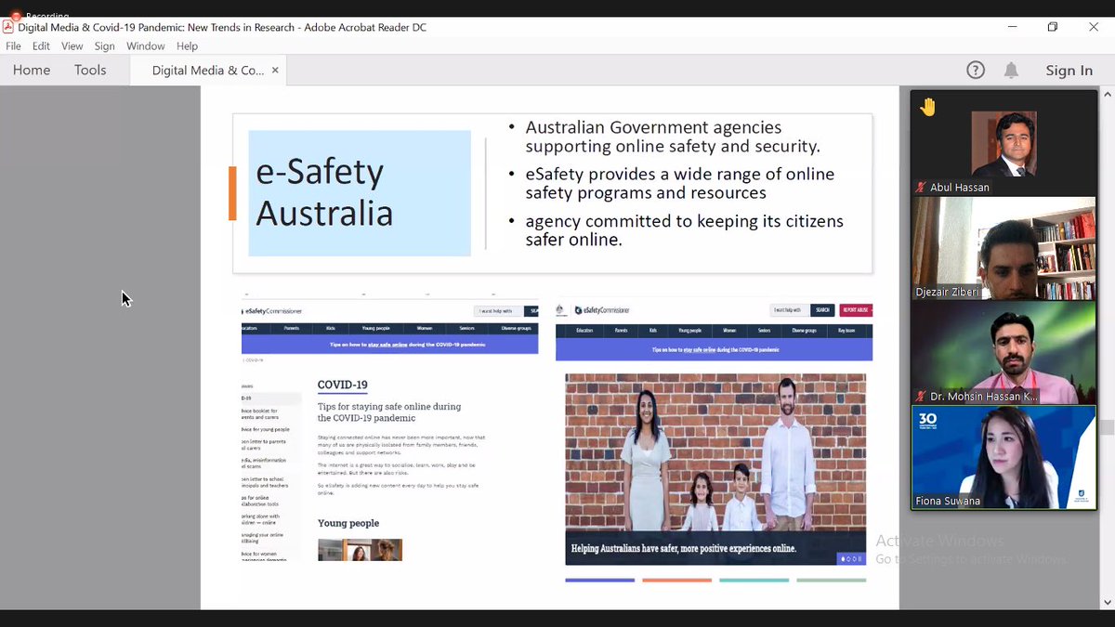The width and height of the screenshot is (1115, 627).
Task: Click the SEARCH button on right eSafety page
Action: (821, 310)
